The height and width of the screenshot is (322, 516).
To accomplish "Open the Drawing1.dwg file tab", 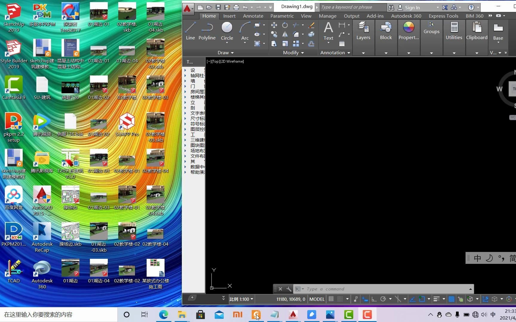I will [297, 7].
